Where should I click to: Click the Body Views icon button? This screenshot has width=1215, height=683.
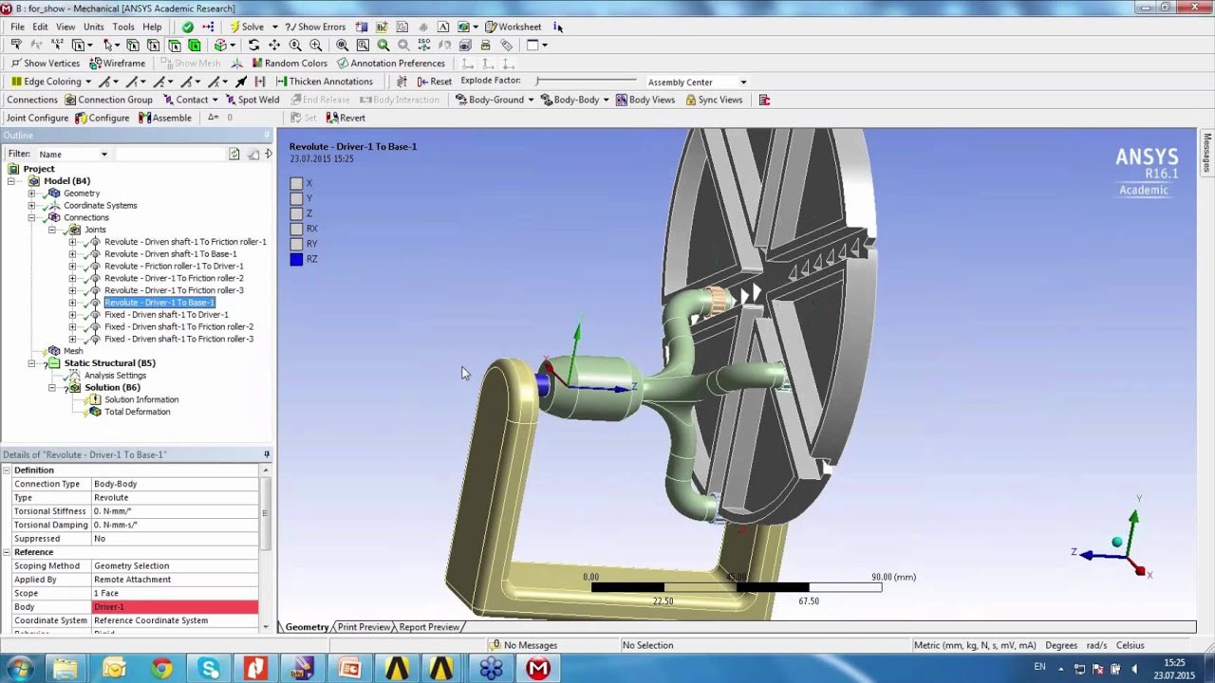tap(645, 100)
